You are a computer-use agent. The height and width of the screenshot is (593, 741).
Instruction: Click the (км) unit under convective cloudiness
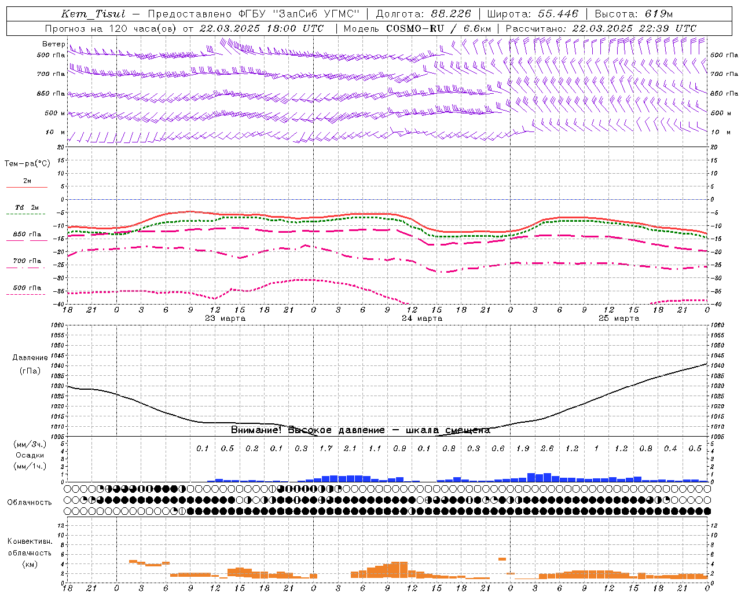click(x=30, y=563)
